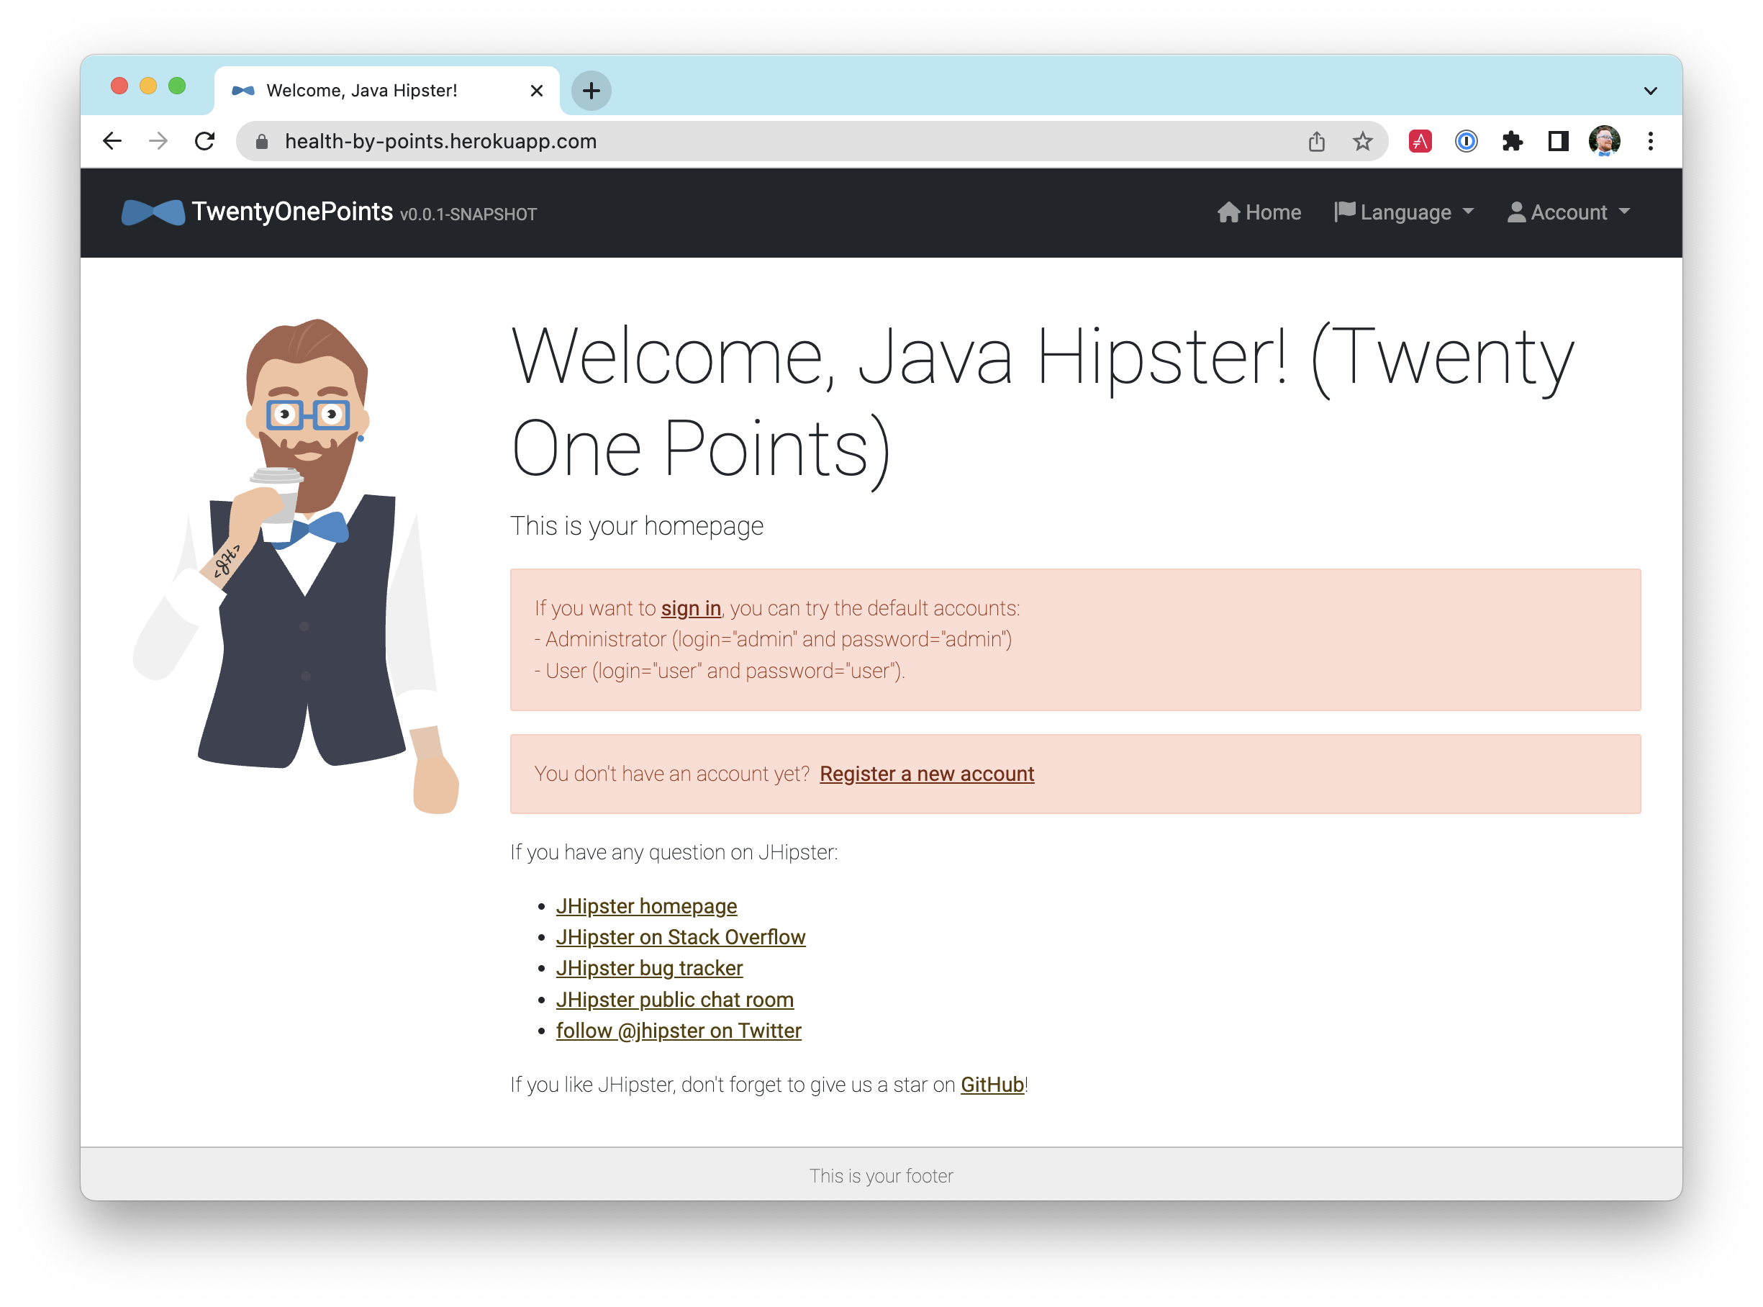Image resolution: width=1763 pixels, height=1307 pixels.
Task: Click the GitHub link in footer text
Action: coord(991,1085)
